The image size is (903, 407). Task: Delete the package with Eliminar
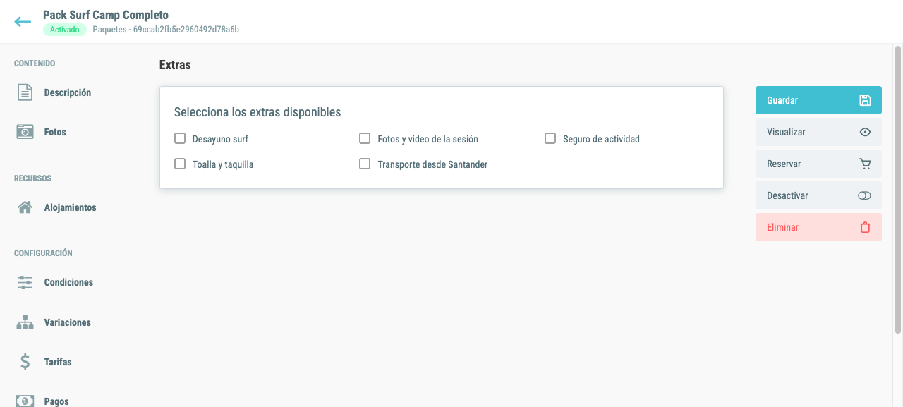coord(818,227)
